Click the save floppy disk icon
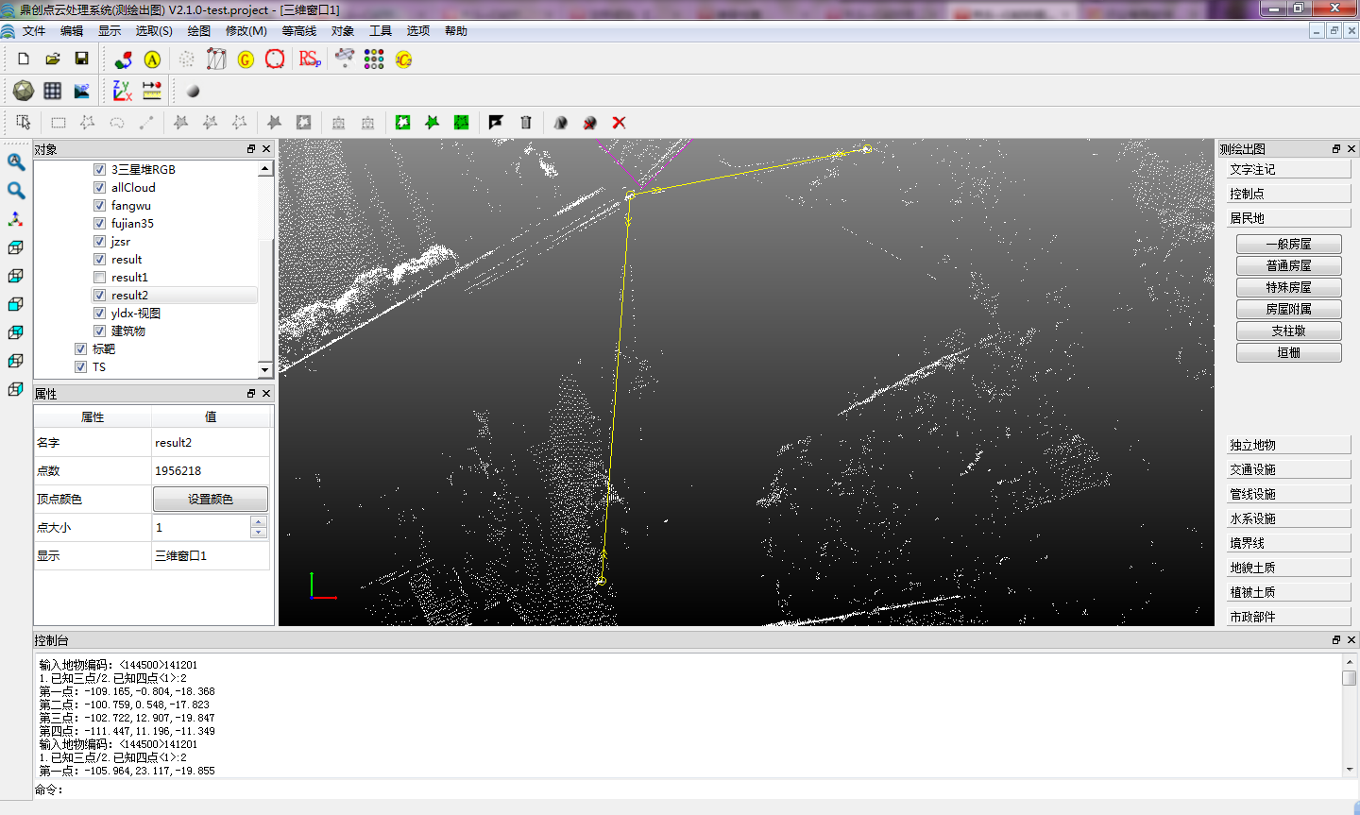 (82, 59)
